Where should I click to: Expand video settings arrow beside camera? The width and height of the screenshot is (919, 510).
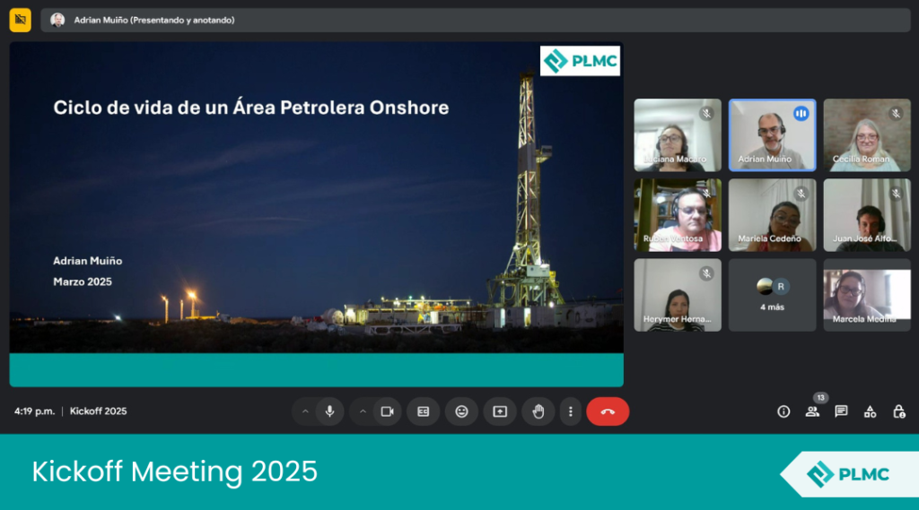[x=363, y=411]
